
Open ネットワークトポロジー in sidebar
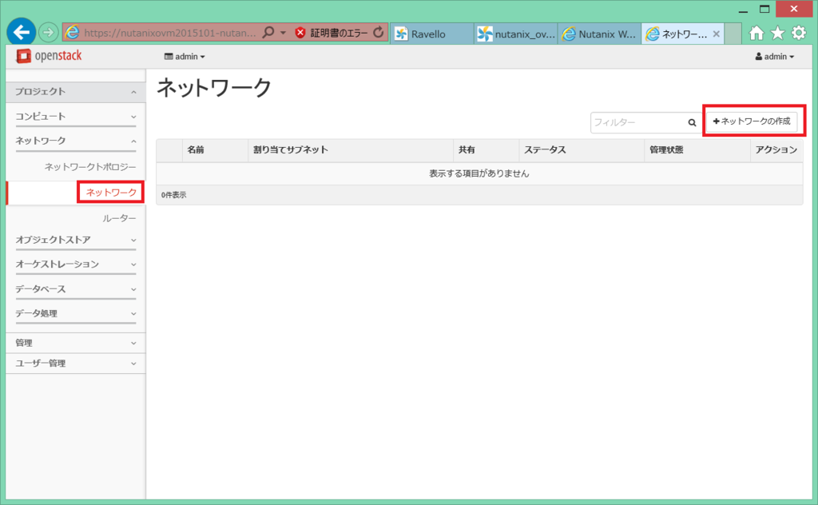90,167
